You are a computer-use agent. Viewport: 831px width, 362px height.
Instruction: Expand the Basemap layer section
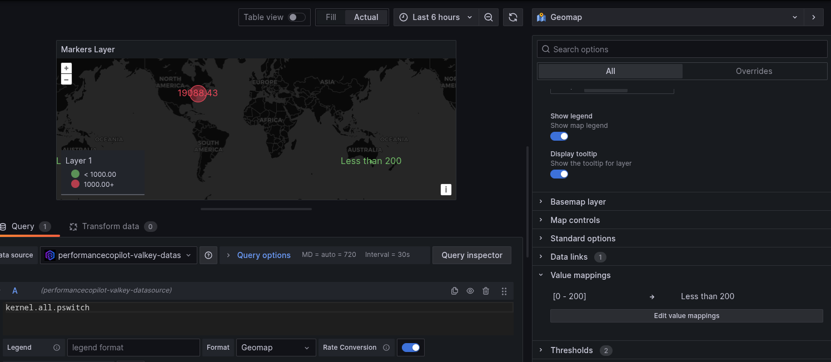tap(578, 202)
